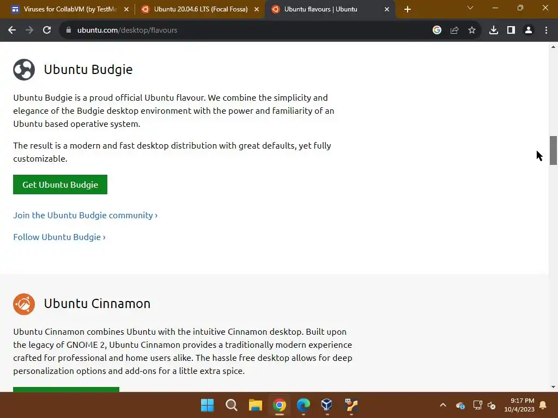
Task: Open File Explorer from the taskbar
Action: [x=255, y=405]
